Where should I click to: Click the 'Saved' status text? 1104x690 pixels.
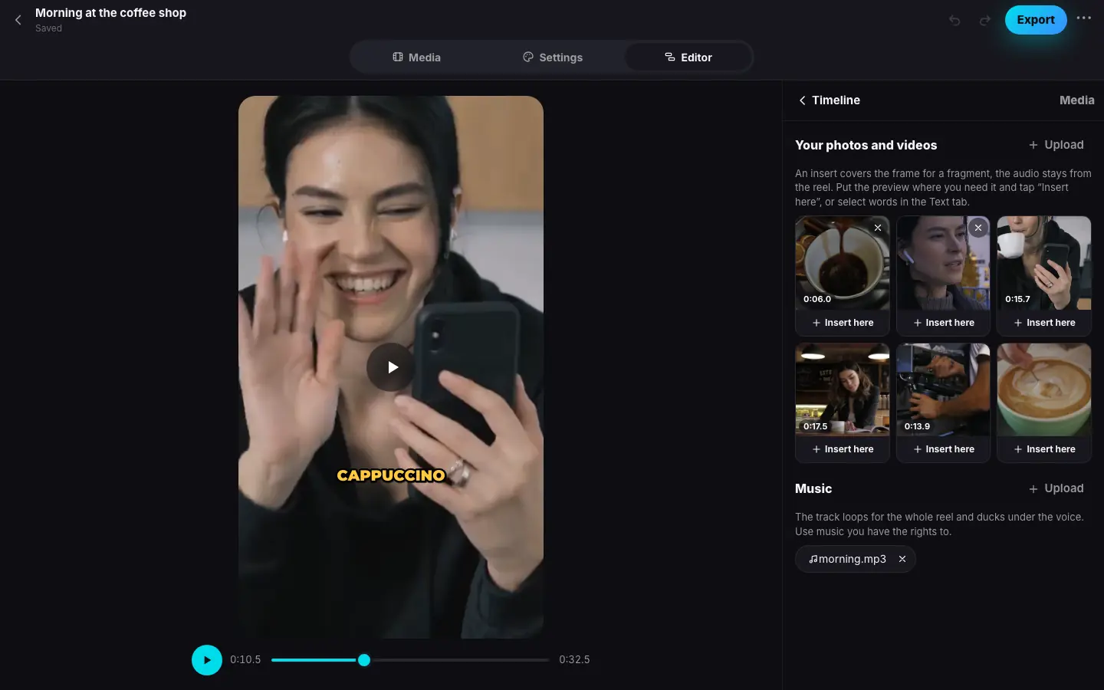point(48,28)
